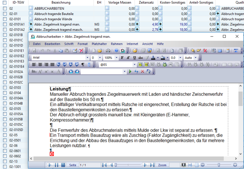Show paragraph marks with the pilcrow icon

click(83, 65)
